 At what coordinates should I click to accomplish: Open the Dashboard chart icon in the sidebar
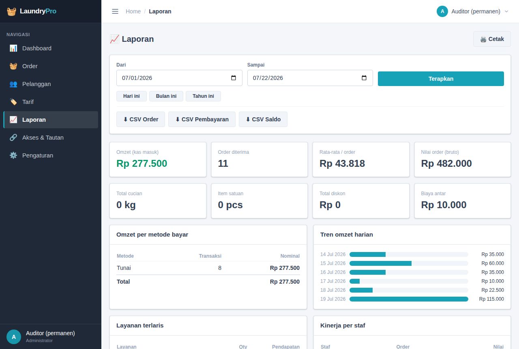(x=13, y=48)
